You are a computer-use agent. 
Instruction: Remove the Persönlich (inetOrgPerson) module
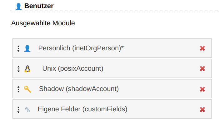pyautogui.click(x=202, y=48)
